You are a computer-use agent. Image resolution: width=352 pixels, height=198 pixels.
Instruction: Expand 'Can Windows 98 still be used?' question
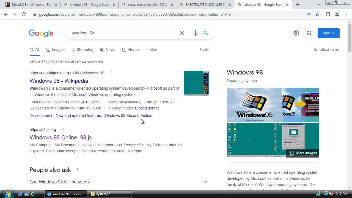[x=119, y=182]
